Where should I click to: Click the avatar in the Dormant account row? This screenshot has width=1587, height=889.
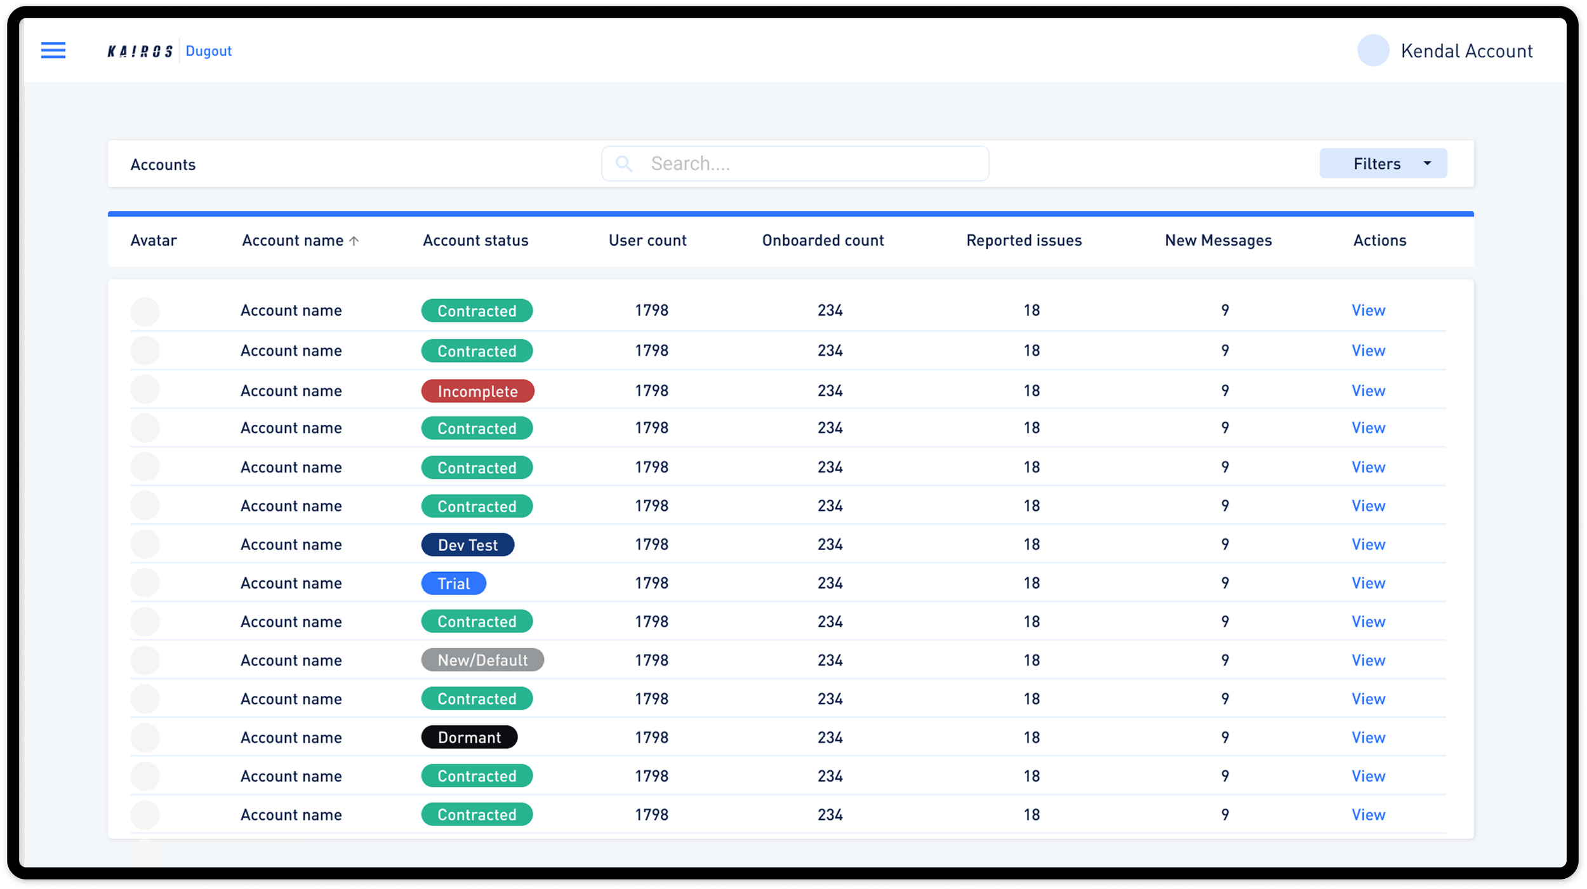[145, 737]
